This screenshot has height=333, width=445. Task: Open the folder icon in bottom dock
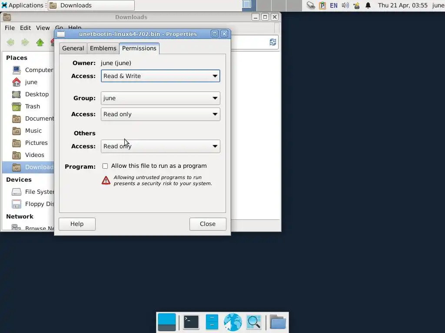[278, 322]
